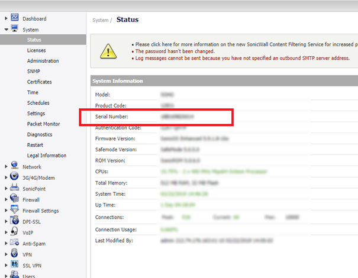358x278 pixels.
Task: Go to Diagnostics under System
Action: point(40,135)
